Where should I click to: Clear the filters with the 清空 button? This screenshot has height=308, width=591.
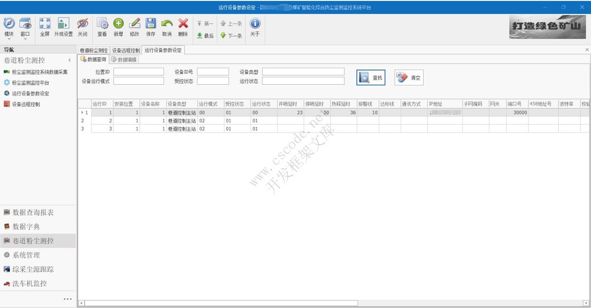point(408,78)
